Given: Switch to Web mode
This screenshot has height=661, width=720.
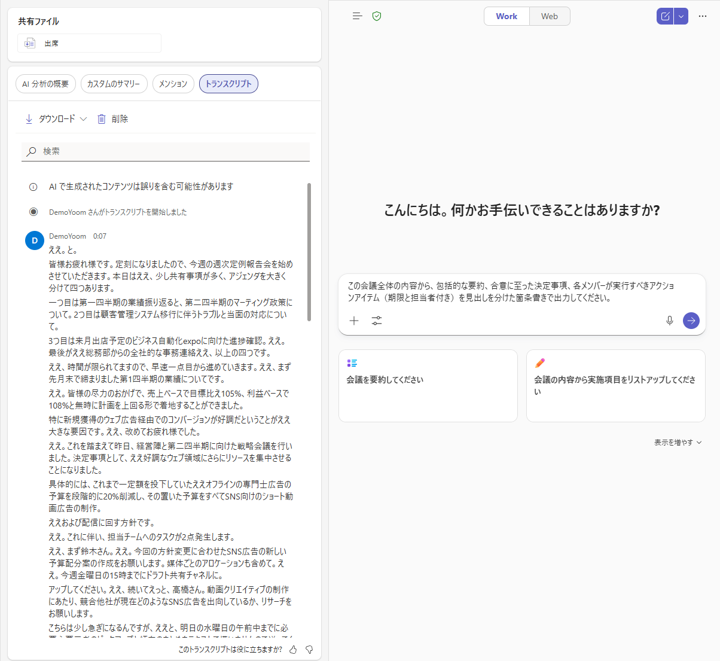Looking at the screenshot, I should point(549,16).
